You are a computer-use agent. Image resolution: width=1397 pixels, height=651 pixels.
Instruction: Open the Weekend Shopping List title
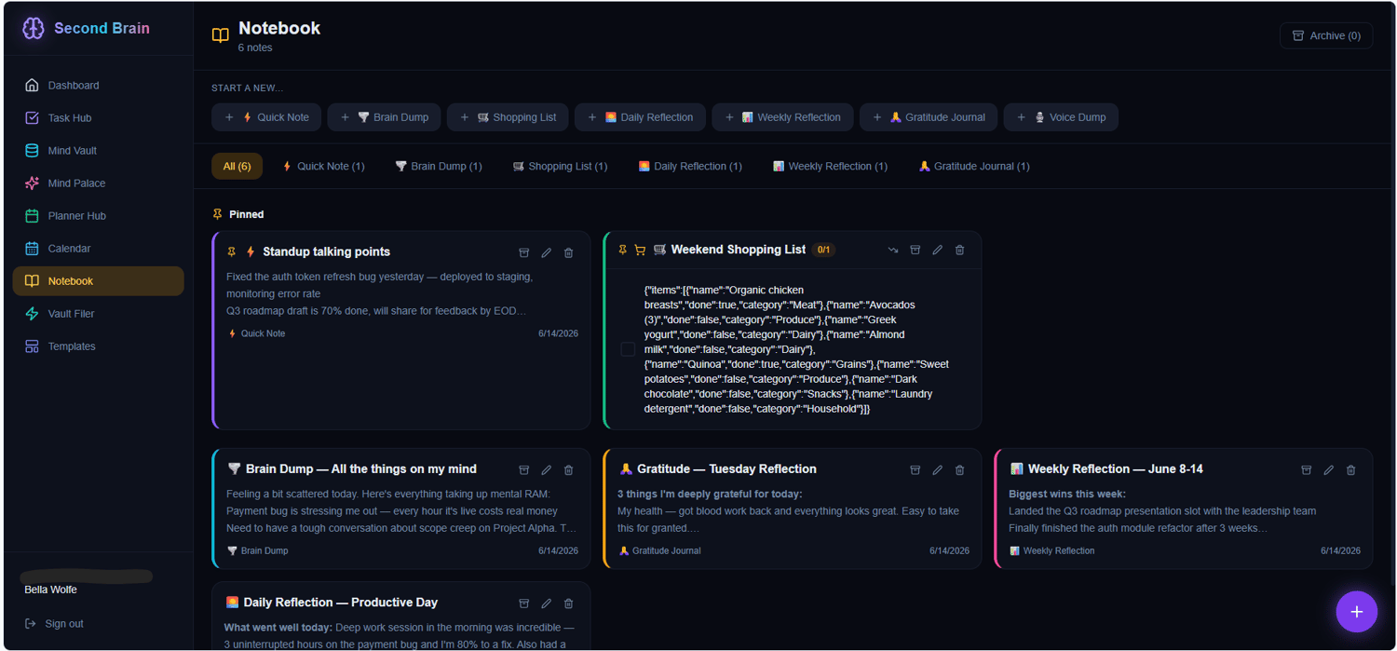coord(738,250)
